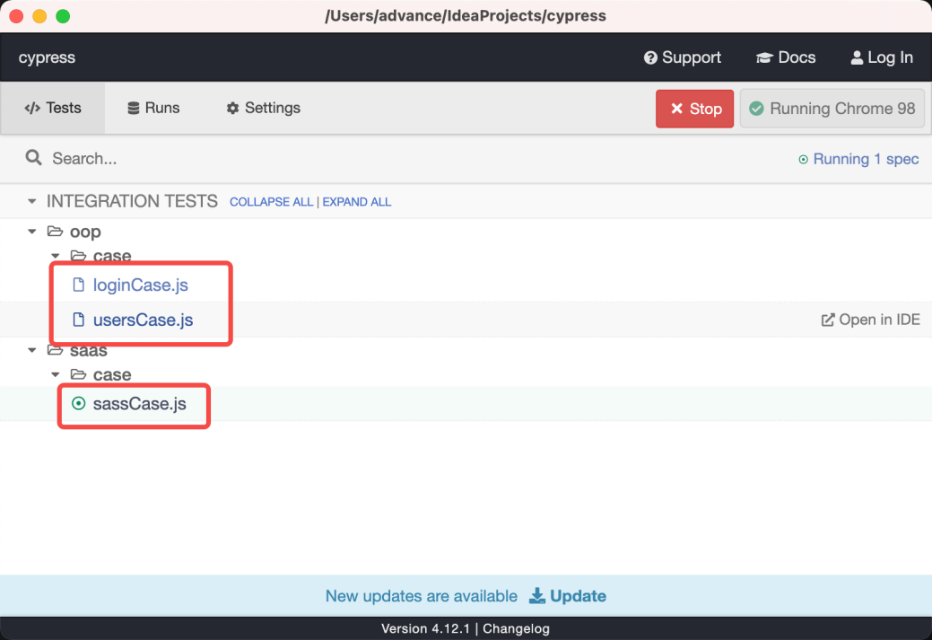
Task: Click the cypress project title
Action: point(47,57)
